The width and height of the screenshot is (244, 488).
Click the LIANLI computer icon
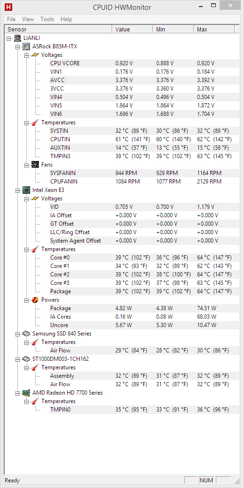pos(17,38)
